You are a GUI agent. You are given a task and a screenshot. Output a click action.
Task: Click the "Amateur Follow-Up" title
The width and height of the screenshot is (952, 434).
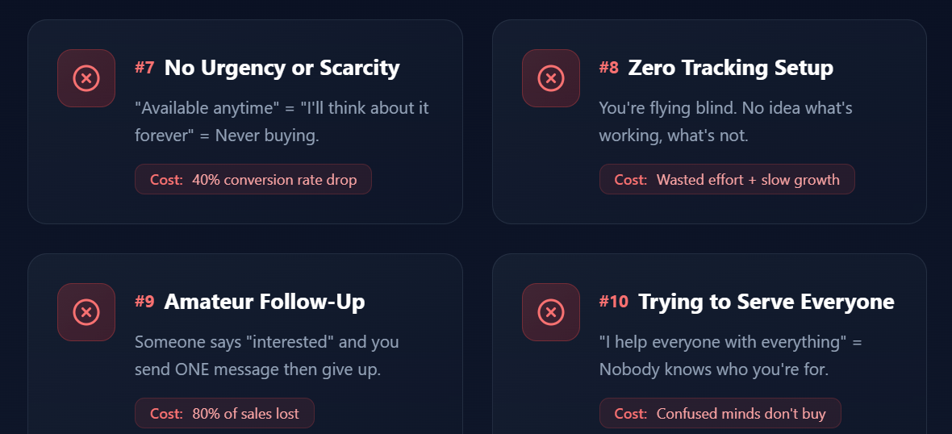(265, 302)
